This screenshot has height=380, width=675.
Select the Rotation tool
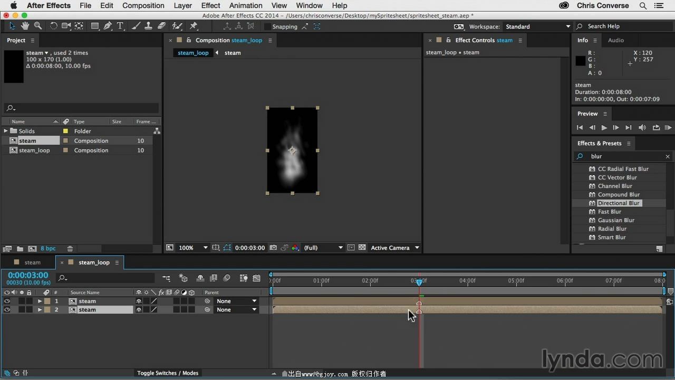(53, 26)
